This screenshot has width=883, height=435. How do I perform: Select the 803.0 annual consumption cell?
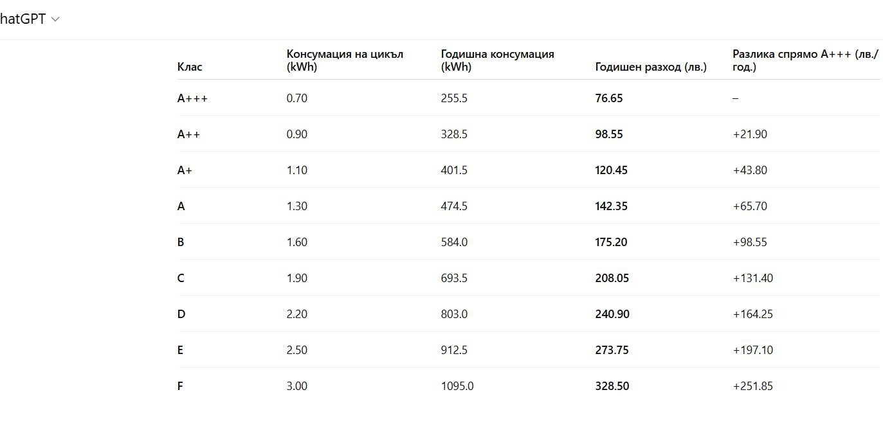[454, 314]
